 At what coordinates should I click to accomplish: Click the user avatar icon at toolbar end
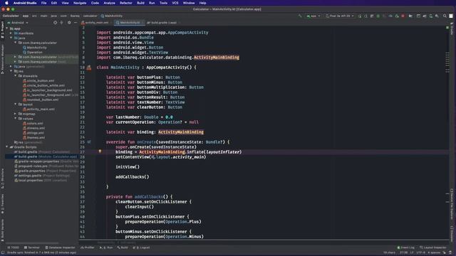(x=451, y=16)
